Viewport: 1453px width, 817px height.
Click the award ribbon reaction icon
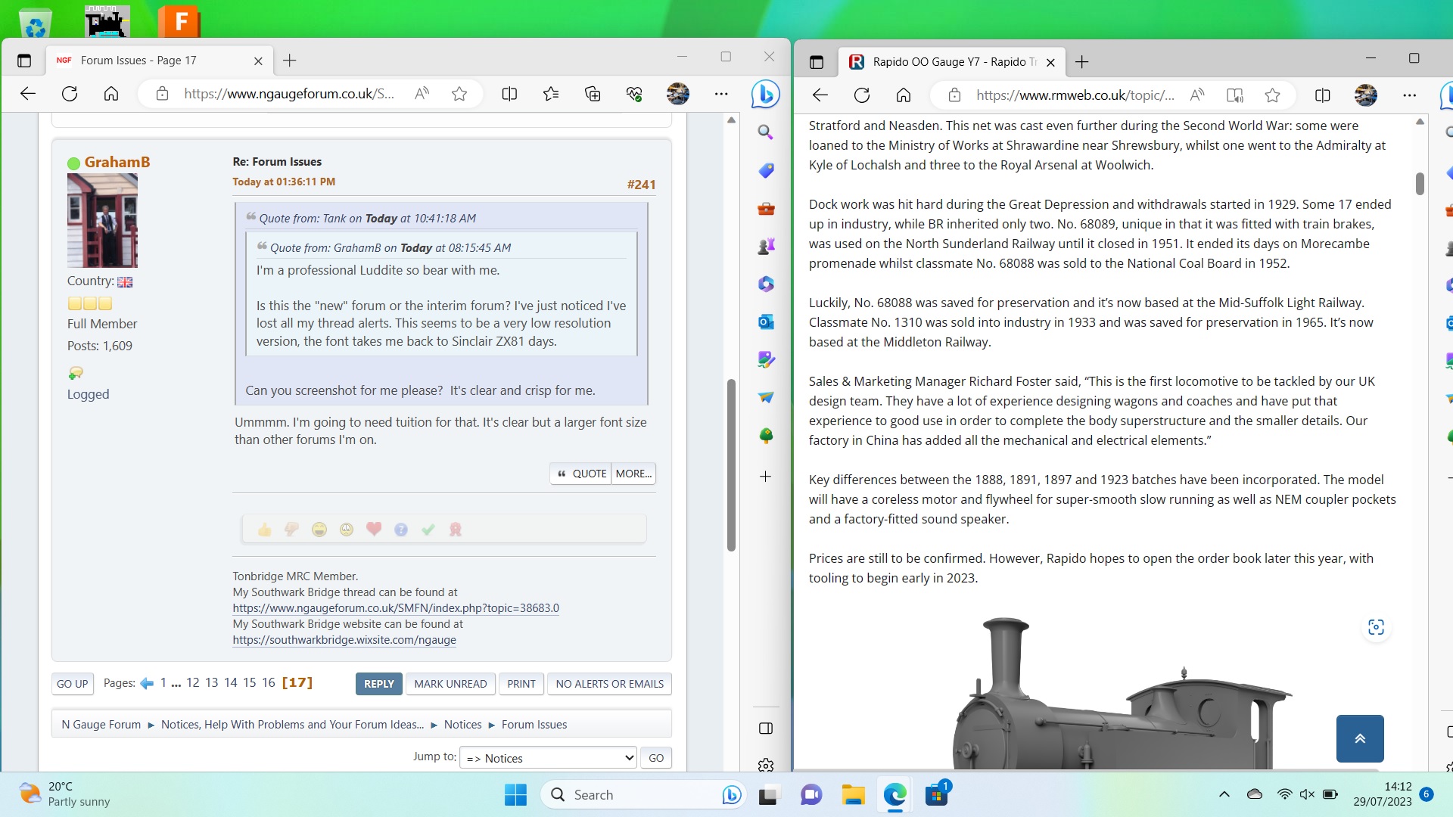(x=456, y=530)
